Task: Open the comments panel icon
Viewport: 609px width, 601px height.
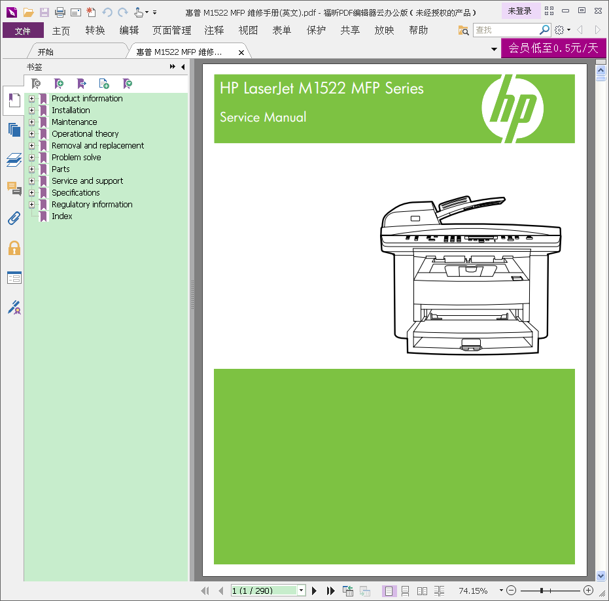Action: [14, 189]
